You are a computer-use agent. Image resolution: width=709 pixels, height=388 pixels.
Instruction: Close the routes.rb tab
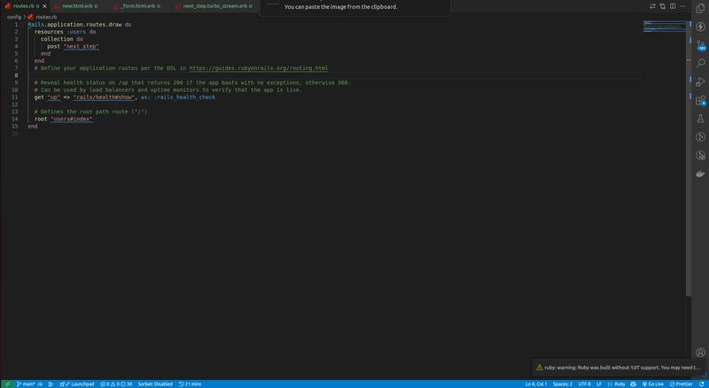44,6
